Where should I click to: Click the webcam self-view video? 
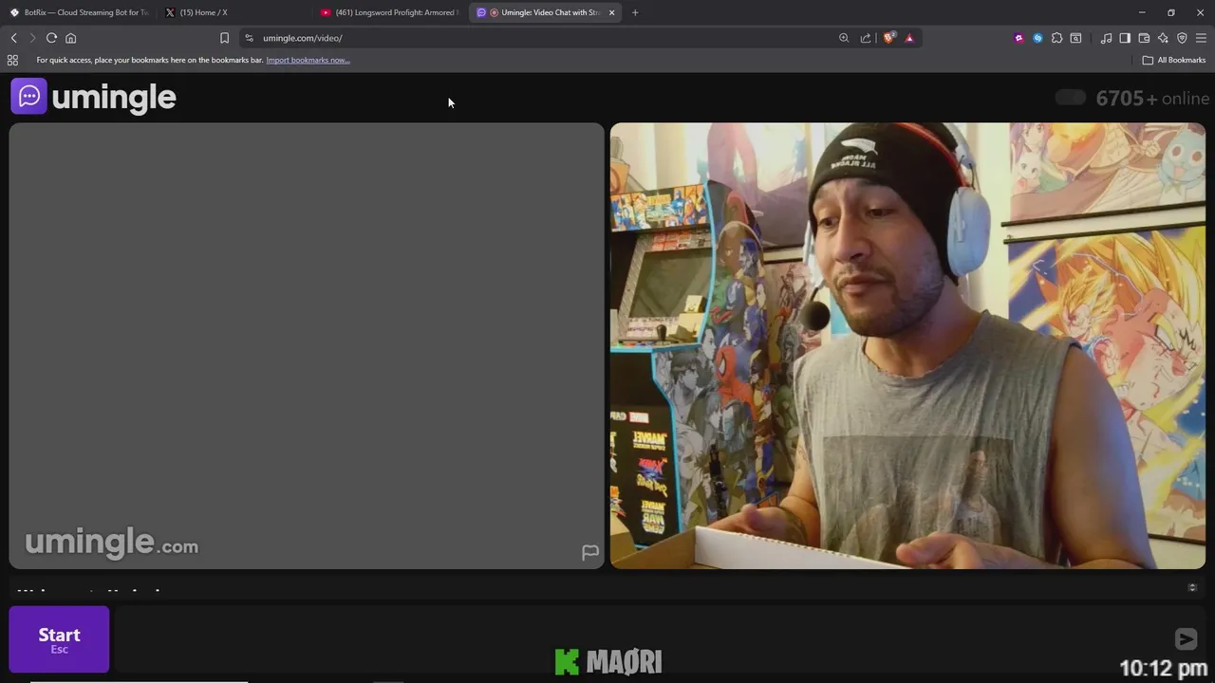pos(907,345)
